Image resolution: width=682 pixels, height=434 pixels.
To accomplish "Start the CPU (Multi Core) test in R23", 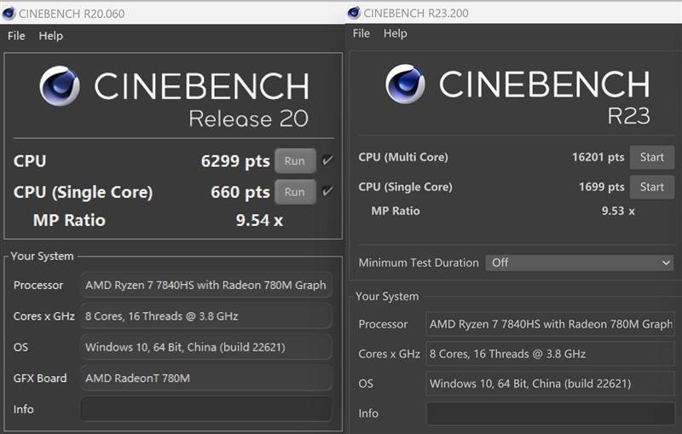I will coord(651,157).
